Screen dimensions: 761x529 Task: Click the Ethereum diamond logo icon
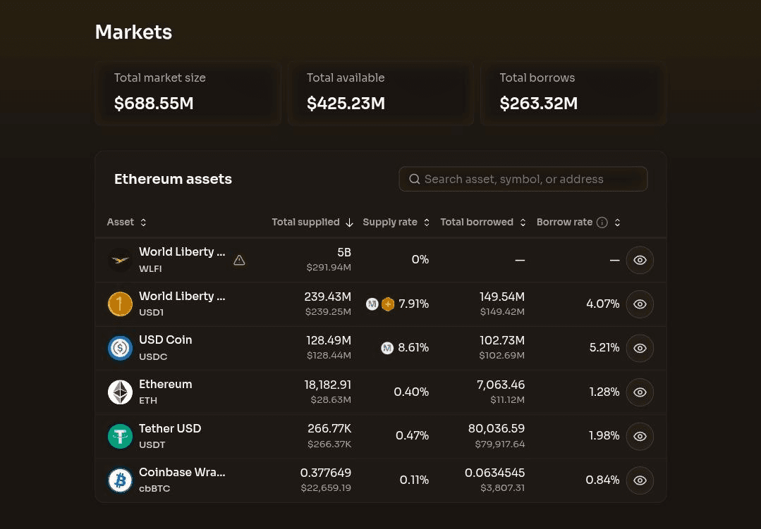(x=120, y=392)
